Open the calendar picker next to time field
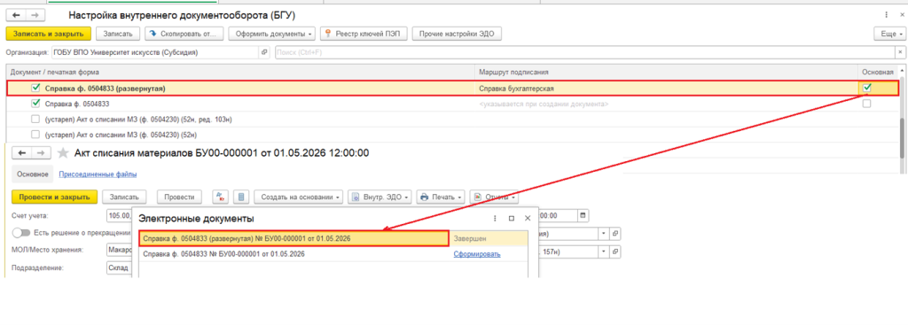908x325 pixels. (x=583, y=215)
